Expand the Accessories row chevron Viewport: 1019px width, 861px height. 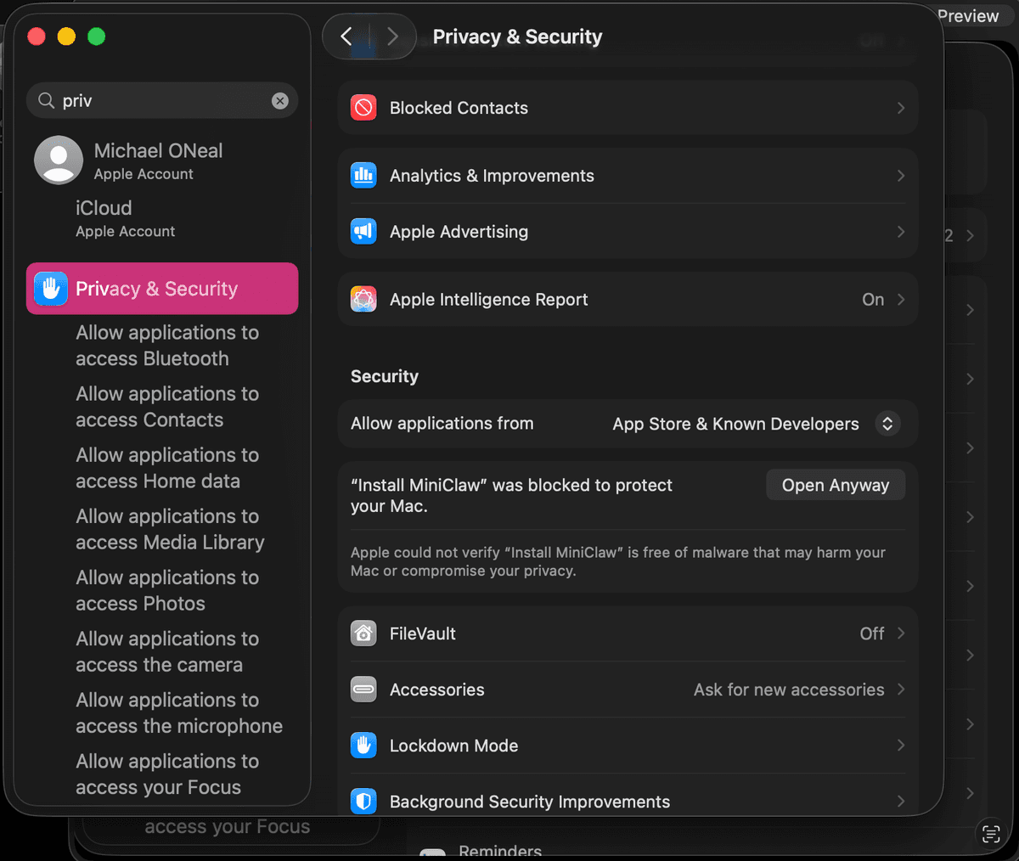pyautogui.click(x=902, y=689)
